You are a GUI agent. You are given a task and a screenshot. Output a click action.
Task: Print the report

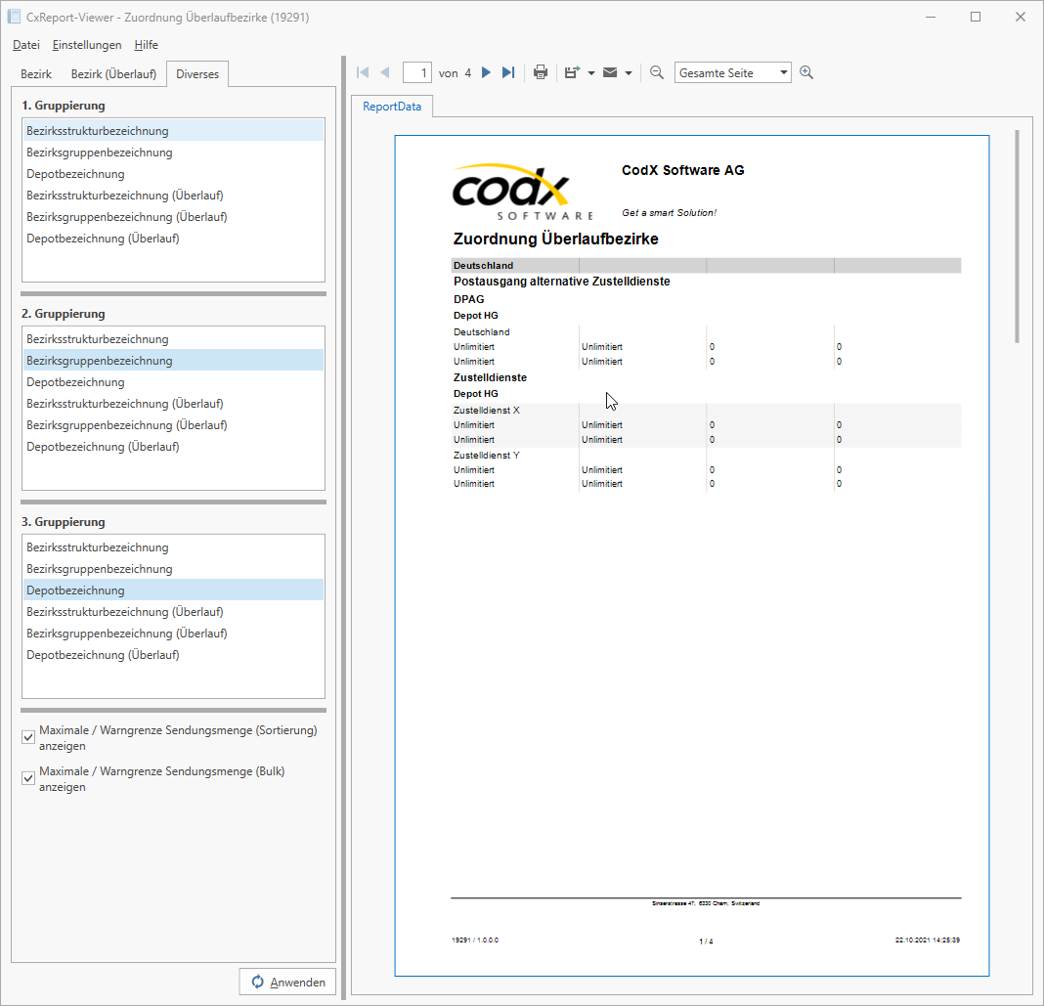tap(541, 72)
